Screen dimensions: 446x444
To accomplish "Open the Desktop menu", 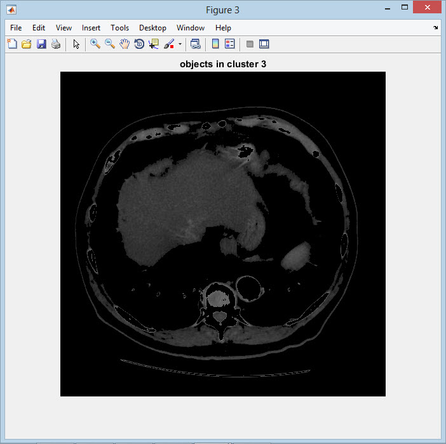I will [x=152, y=28].
